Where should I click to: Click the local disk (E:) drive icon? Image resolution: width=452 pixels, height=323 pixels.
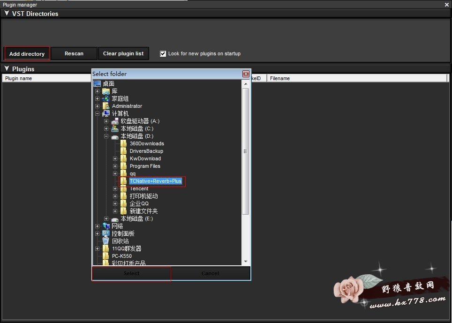click(x=115, y=219)
